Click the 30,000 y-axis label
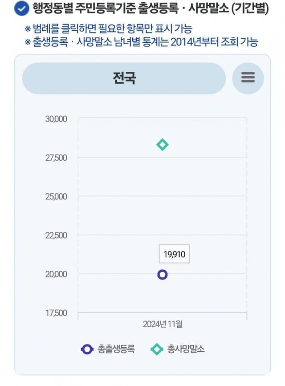Screen dimensions: 285x386 click(x=56, y=119)
